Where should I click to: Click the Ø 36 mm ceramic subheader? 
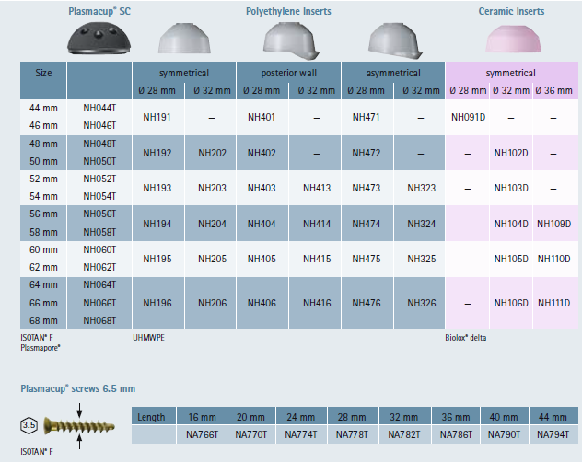(553, 90)
